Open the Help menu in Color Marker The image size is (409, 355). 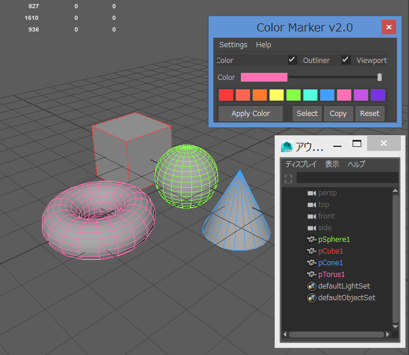[x=264, y=45]
